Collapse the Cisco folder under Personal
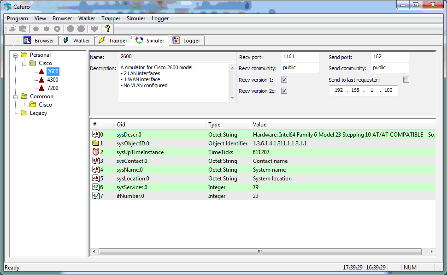Screen dimensions: 447x275 tap(24, 64)
